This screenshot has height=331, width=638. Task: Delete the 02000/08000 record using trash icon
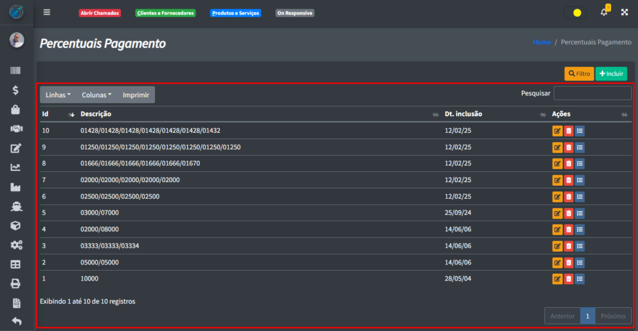(568, 229)
